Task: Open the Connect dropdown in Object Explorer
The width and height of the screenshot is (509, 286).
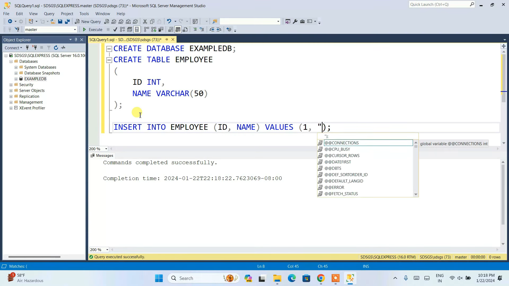Action: tap(14, 48)
